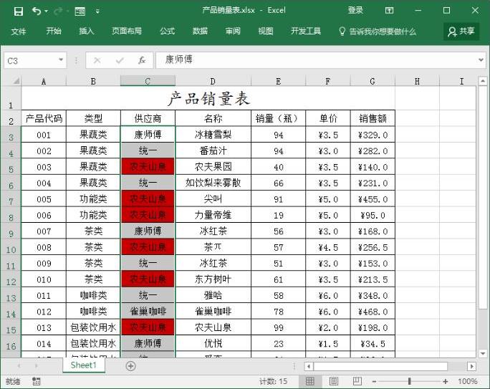Click the form icon in the quick access toolbar

pos(80,11)
